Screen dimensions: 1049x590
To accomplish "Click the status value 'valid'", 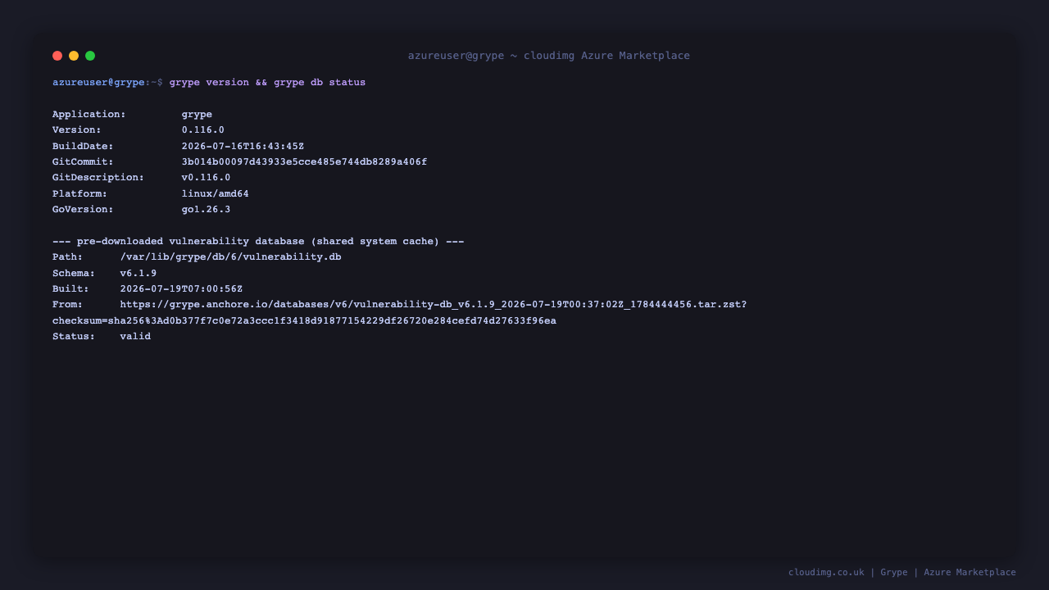I will coord(135,337).
